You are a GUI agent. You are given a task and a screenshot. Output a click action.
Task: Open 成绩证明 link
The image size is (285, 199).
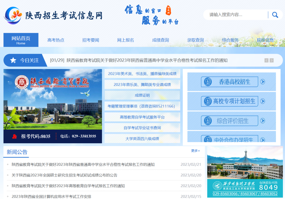pos(142,95)
